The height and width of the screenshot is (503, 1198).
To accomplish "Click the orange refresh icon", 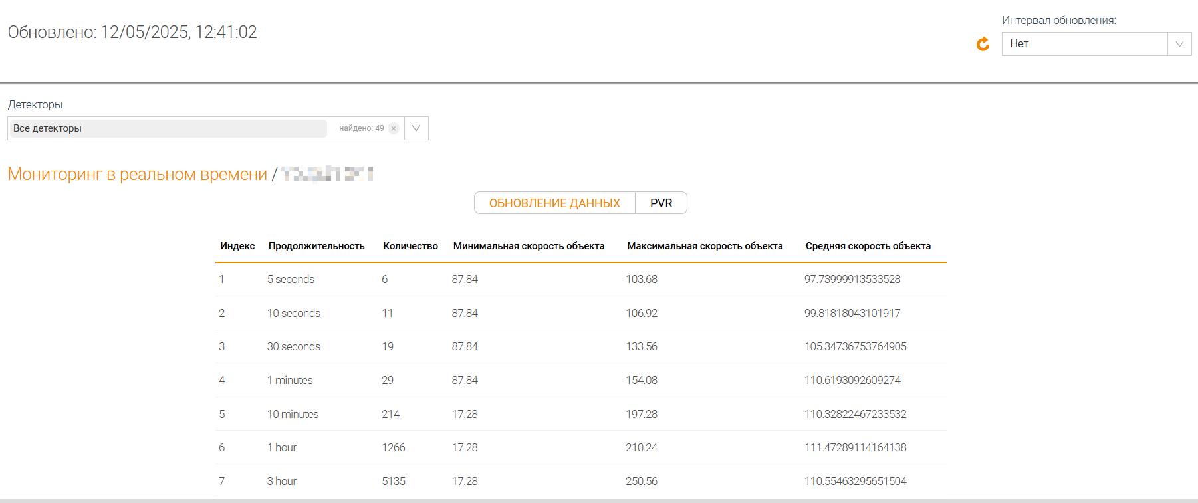I will [x=983, y=44].
